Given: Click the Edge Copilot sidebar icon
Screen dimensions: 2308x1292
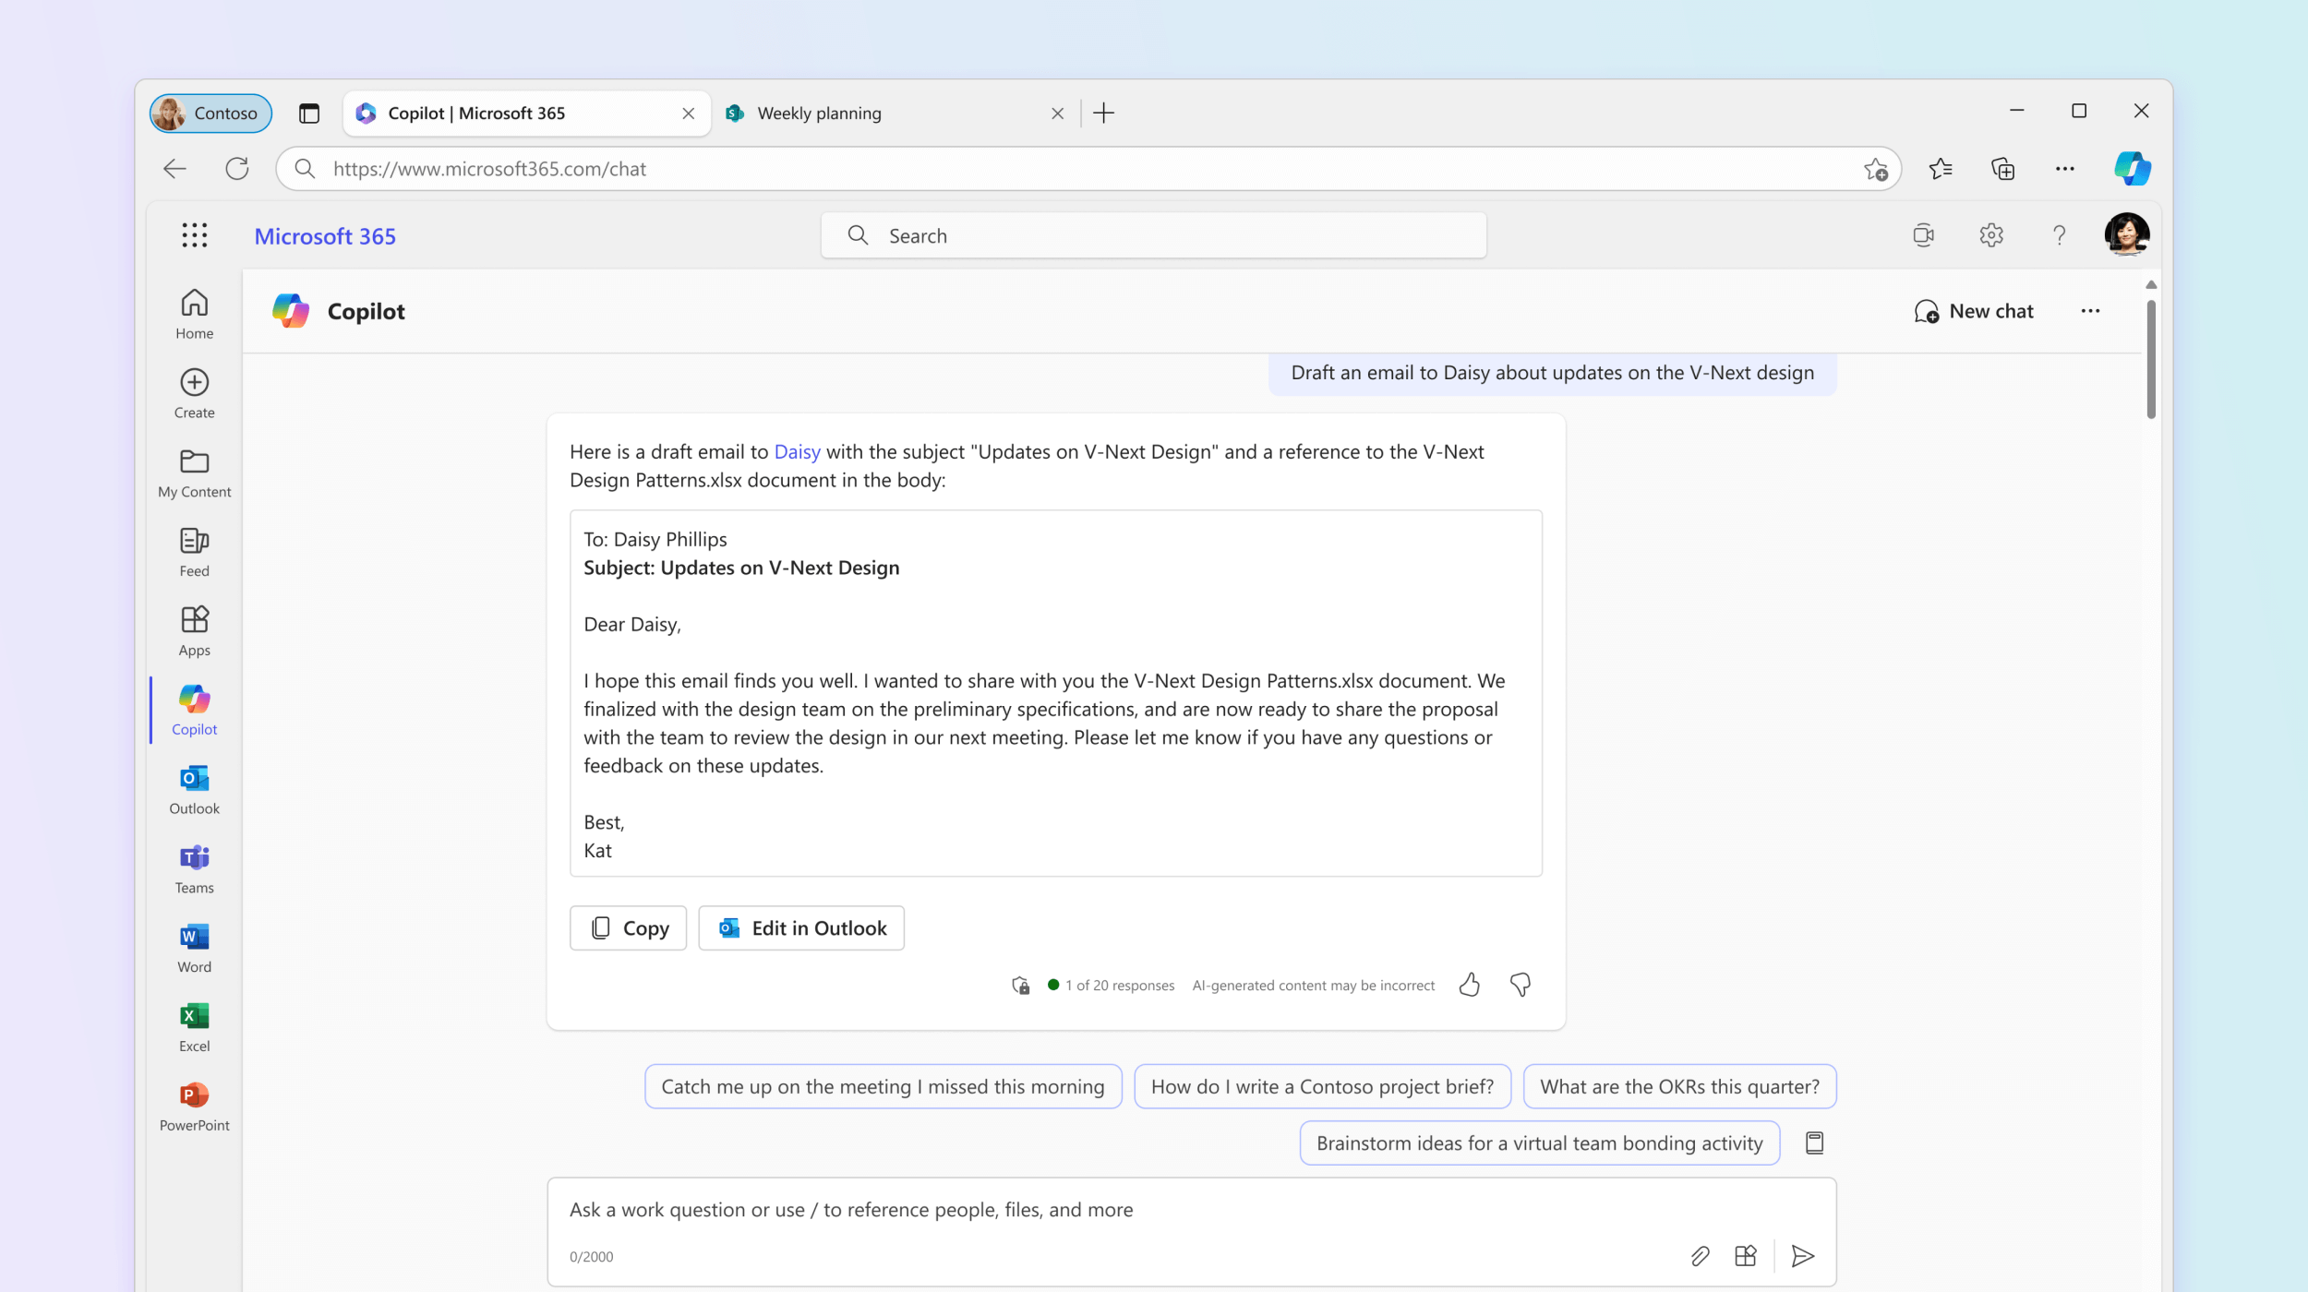Looking at the screenshot, I should 2132,169.
